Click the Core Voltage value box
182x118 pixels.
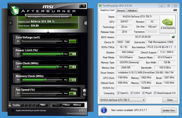pos(73,41)
